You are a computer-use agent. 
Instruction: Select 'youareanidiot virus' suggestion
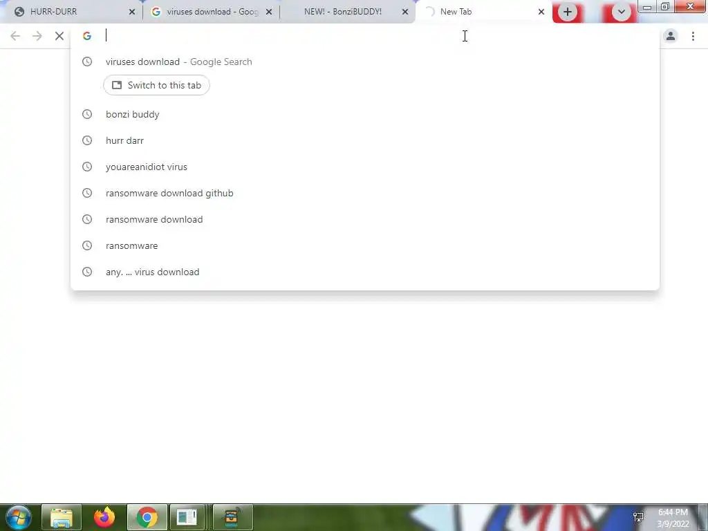(365, 167)
